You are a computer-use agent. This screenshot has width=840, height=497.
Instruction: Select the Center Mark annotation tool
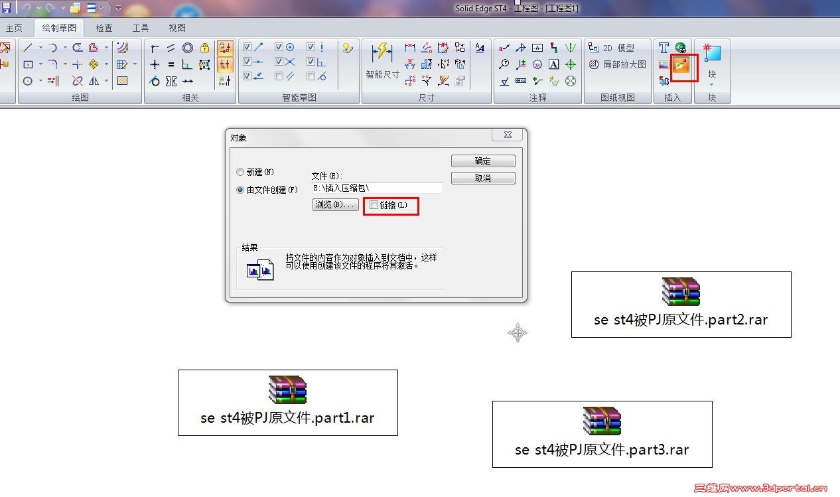pos(571,64)
